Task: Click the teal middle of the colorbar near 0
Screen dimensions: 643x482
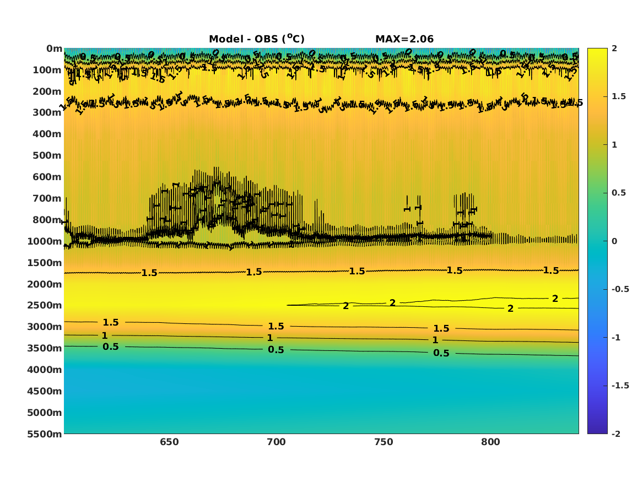Action: click(x=597, y=241)
